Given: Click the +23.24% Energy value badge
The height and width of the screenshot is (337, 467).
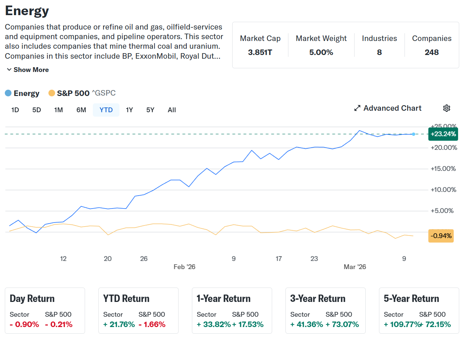Looking at the screenshot, I should (443, 134).
